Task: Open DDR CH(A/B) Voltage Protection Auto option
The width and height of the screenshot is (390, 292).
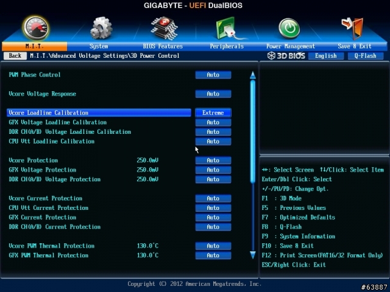Action: pos(213,179)
